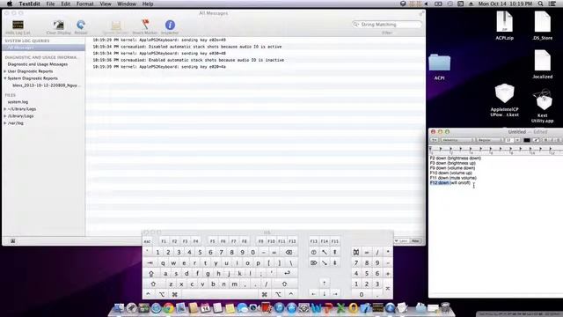Open the Inspector from Console toolbar

click(170, 25)
